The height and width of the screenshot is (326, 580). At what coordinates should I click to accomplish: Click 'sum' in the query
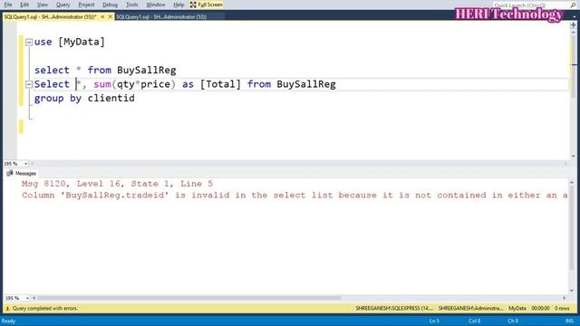pyautogui.click(x=102, y=84)
